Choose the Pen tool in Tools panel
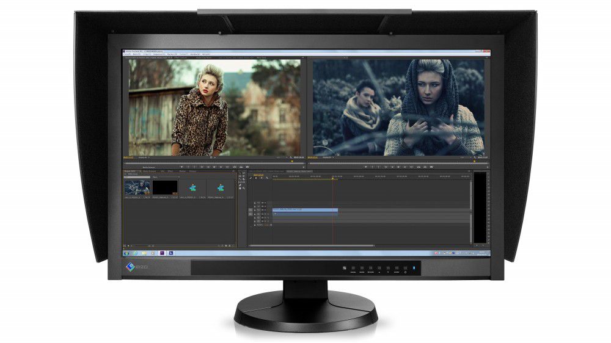The height and width of the screenshot is (343, 611). coord(240,185)
